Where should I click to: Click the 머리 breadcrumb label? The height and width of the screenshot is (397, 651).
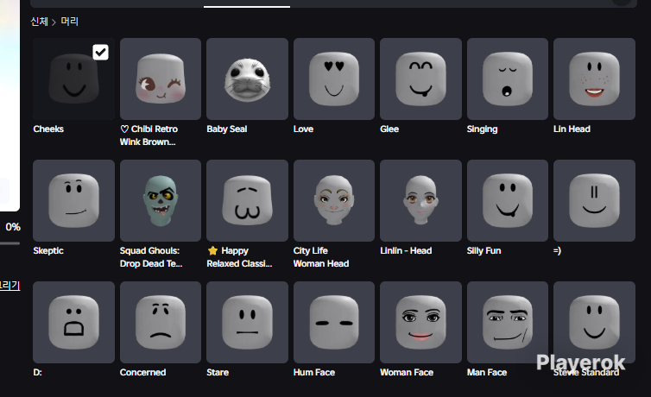pyautogui.click(x=69, y=22)
